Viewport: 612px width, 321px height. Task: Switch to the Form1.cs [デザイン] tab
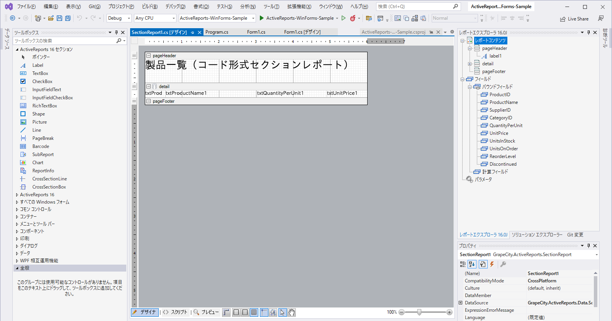pyautogui.click(x=302, y=32)
